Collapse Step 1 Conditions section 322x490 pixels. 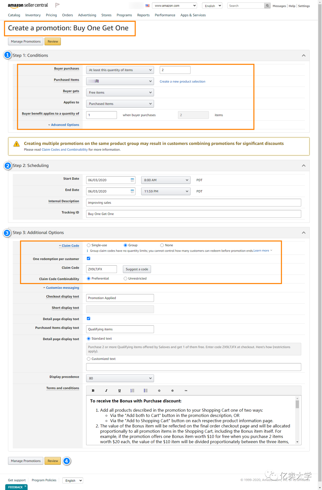(x=304, y=55)
